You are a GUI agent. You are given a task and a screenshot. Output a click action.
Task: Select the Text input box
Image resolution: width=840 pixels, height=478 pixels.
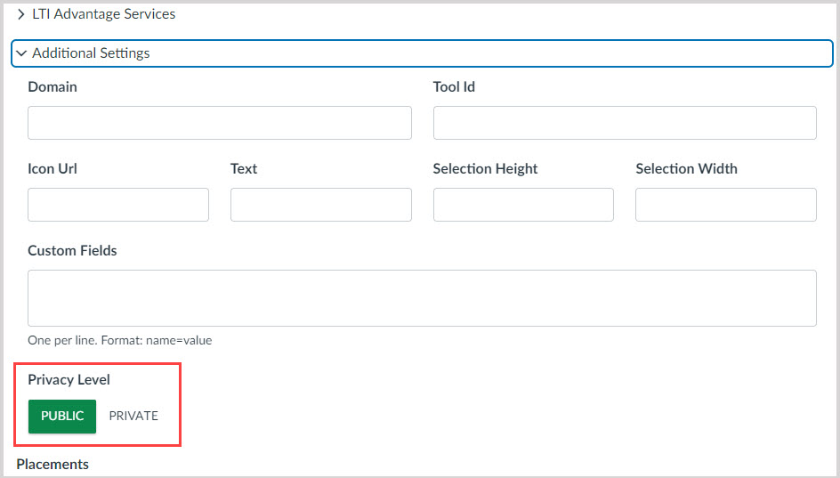(320, 205)
